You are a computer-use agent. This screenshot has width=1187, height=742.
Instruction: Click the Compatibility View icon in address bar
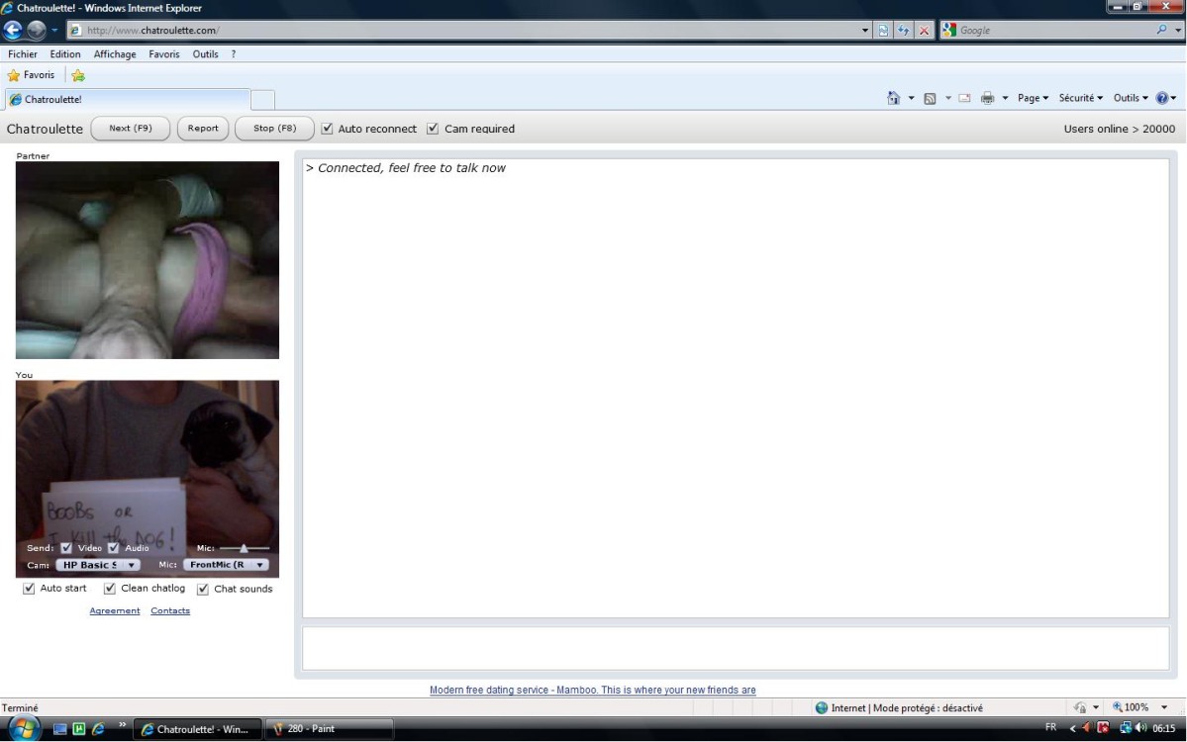click(x=883, y=31)
